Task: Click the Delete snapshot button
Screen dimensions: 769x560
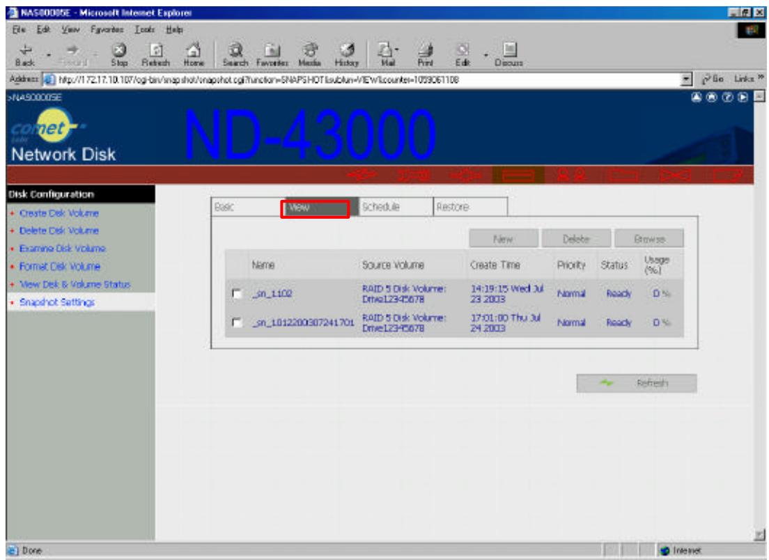Action: click(576, 238)
